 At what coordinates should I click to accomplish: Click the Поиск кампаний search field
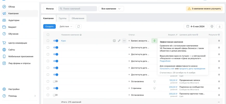point(77,9)
